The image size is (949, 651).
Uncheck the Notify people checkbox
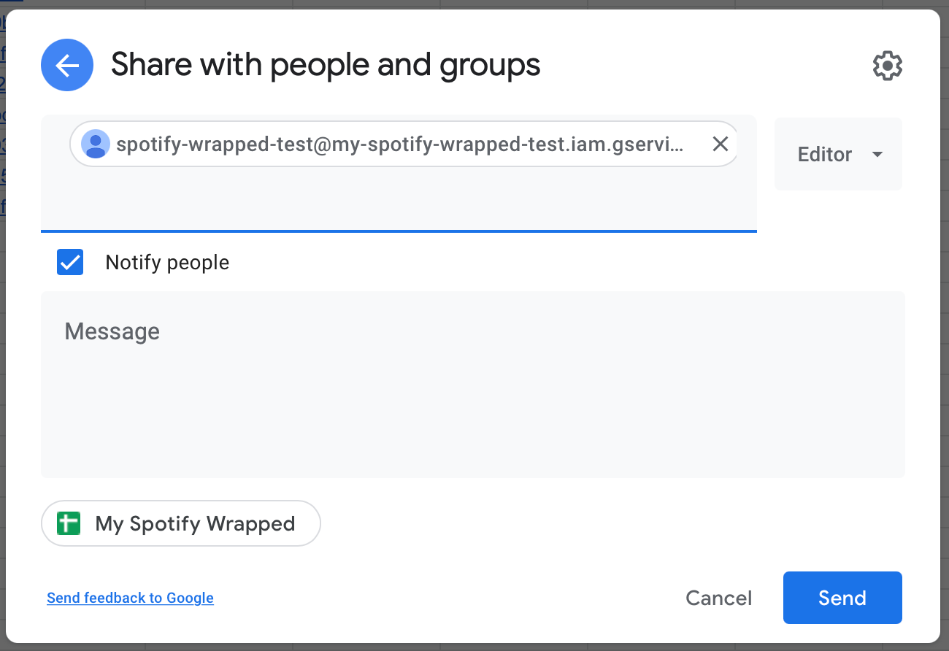pyautogui.click(x=70, y=262)
